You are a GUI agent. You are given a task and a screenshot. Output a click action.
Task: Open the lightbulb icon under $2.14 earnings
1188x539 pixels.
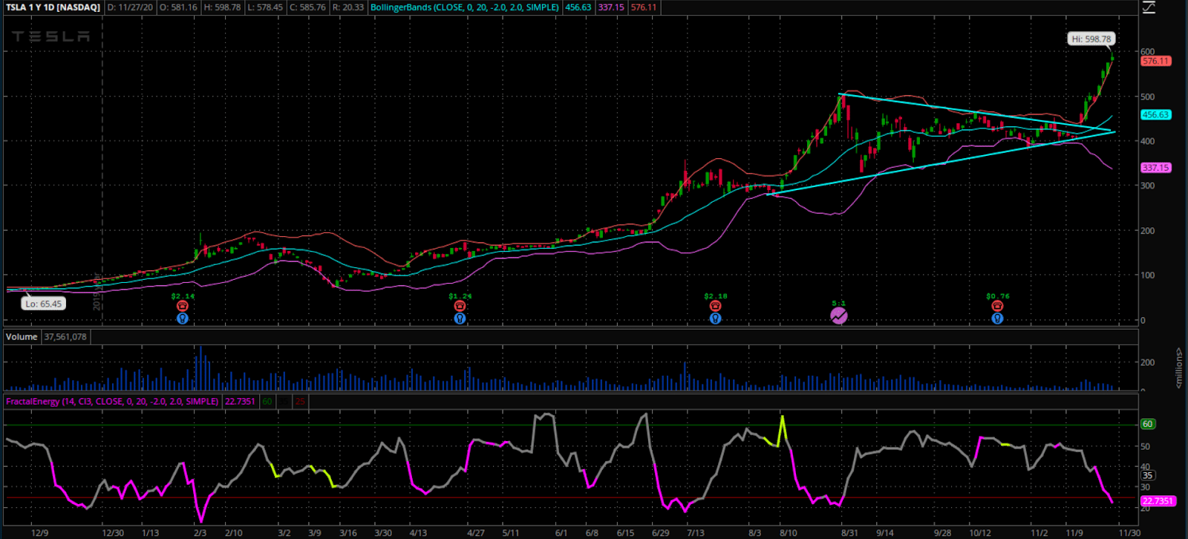coord(183,318)
